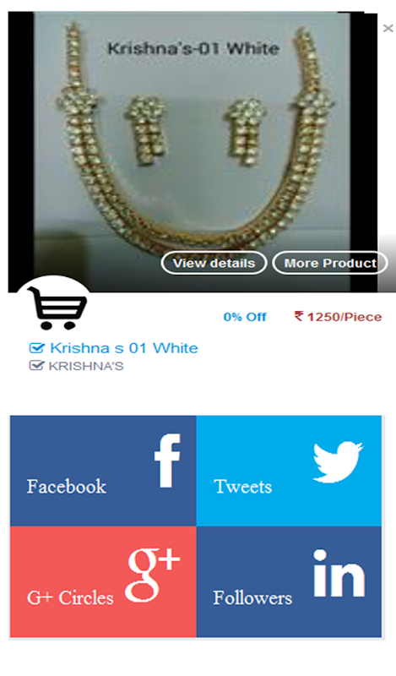Click the More Product button
Image resolution: width=396 pixels, height=676 pixels.
tap(330, 263)
